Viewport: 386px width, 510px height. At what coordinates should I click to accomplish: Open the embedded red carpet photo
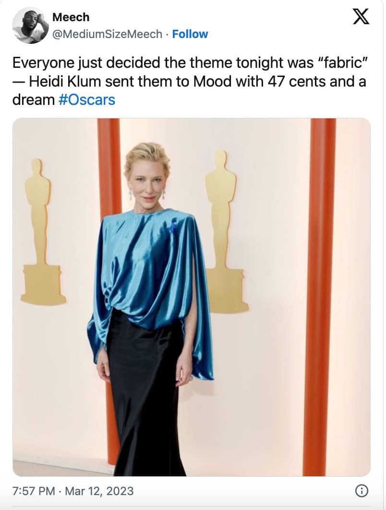click(x=192, y=297)
